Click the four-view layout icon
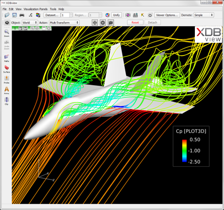 128,15
